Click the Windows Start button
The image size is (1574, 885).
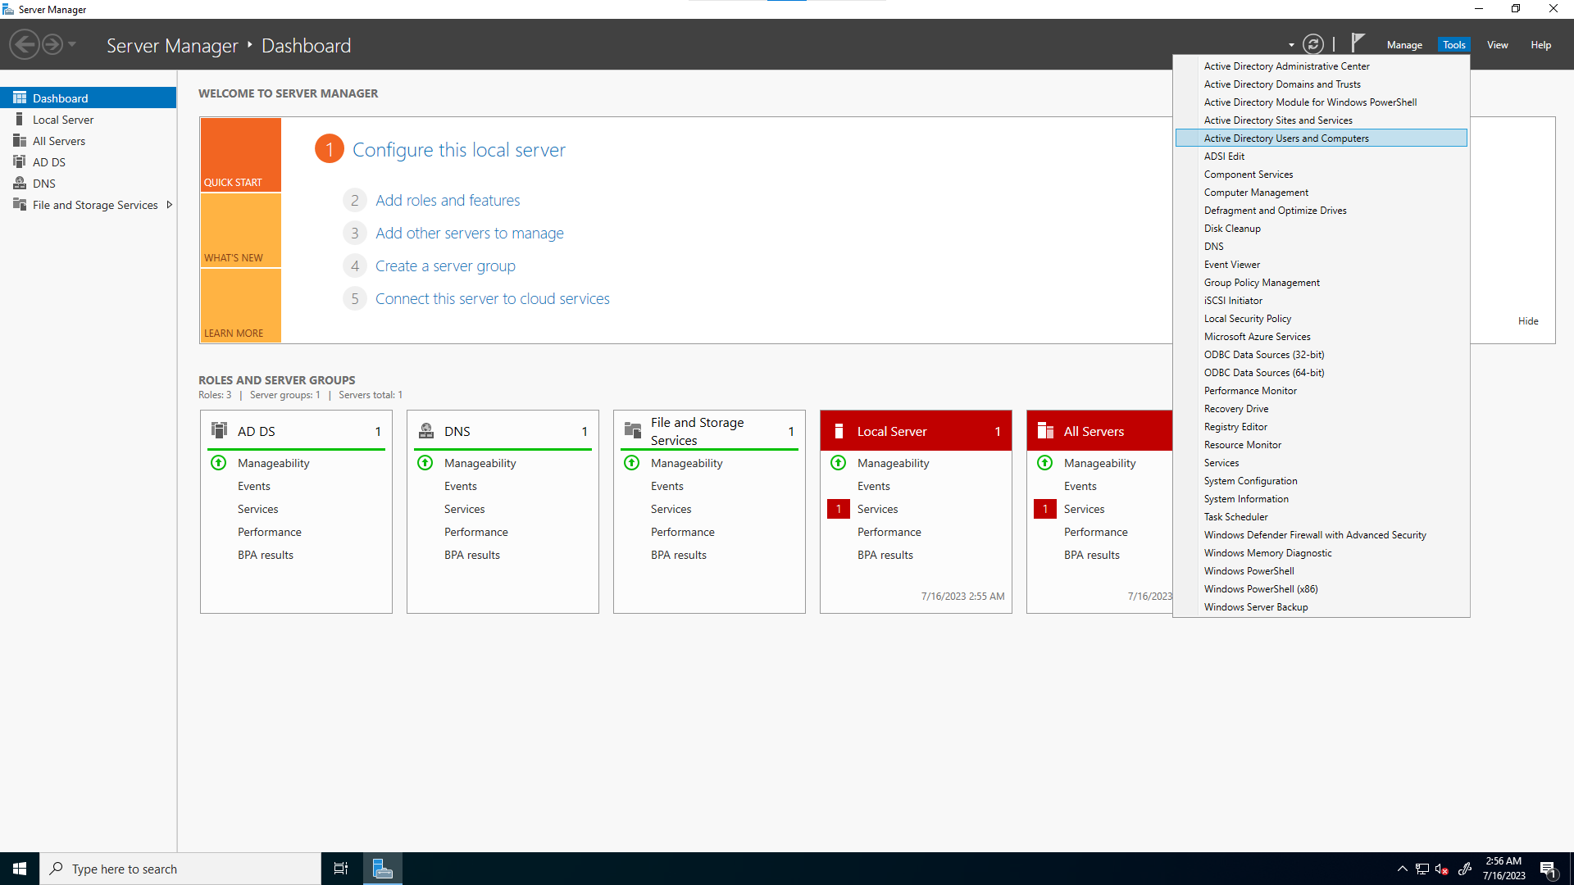[20, 869]
